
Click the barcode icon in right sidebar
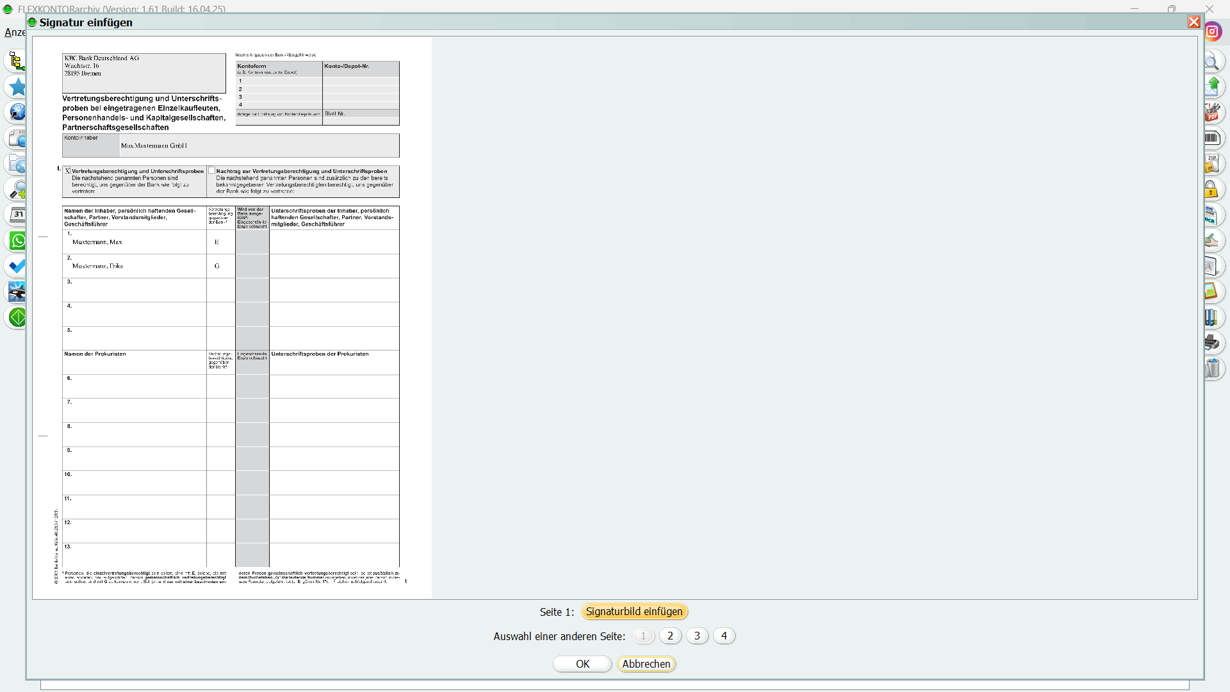(1212, 138)
